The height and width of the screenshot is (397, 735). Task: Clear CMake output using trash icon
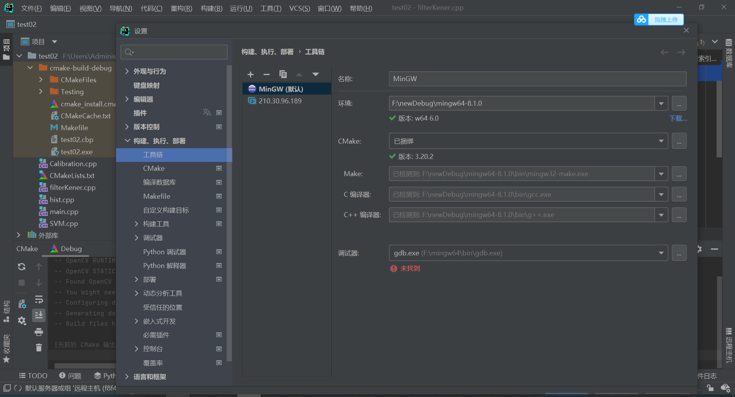pos(39,348)
